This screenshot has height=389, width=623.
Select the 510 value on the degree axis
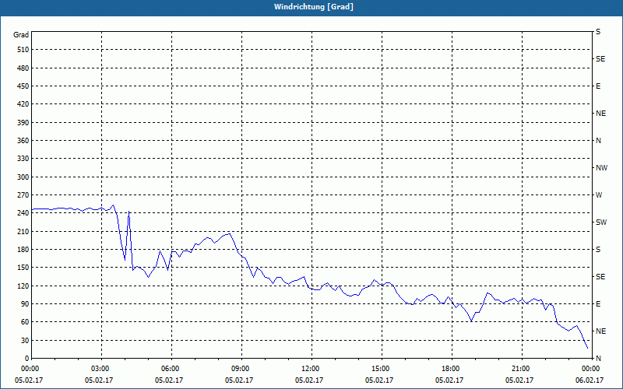click(x=23, y=50)
